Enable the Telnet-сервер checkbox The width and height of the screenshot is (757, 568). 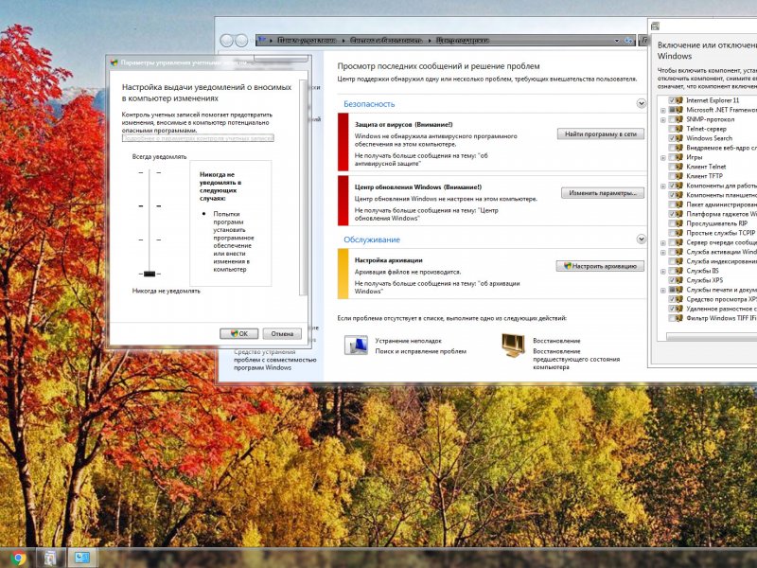click(672, 129)
